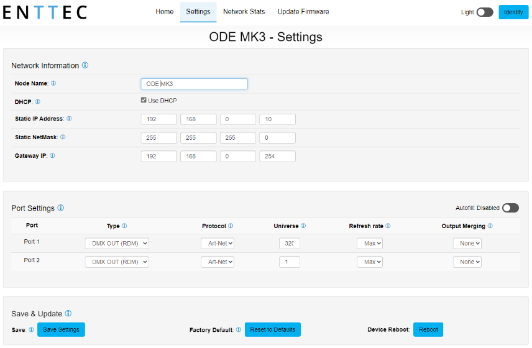This screenshot has width=532, height=348.
Task: Open Port 2 Protocol dropdown
Action: 218,262
